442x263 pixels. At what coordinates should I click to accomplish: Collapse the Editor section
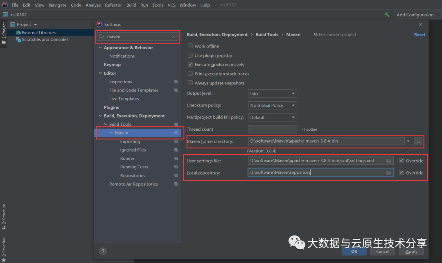click(x=100, y=73)
